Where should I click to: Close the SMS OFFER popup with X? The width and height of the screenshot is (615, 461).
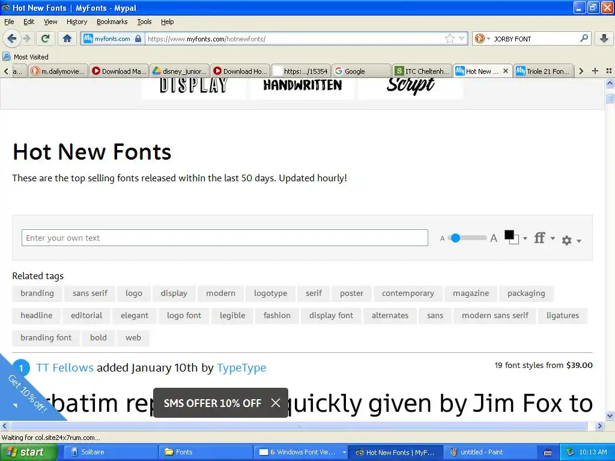(x=276, y=403)
